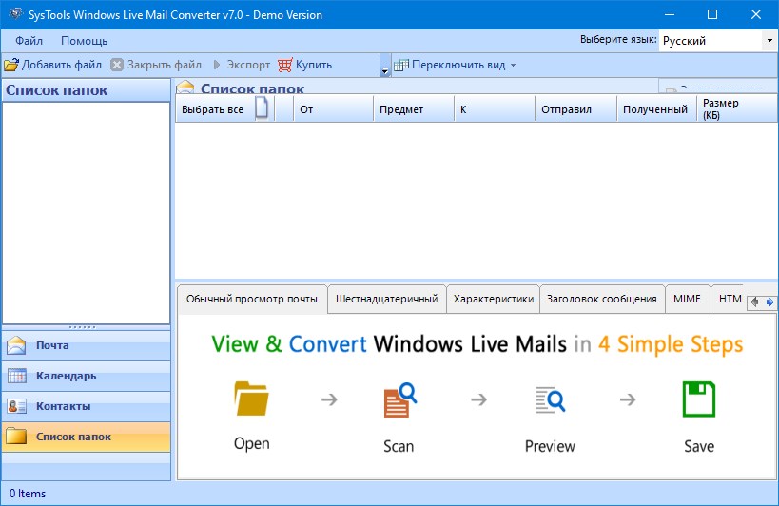The width and height of the screenshot is (779, 506).
Task: Switch to Заголовок сообщения tab
Action: click(x=602, y=299)
